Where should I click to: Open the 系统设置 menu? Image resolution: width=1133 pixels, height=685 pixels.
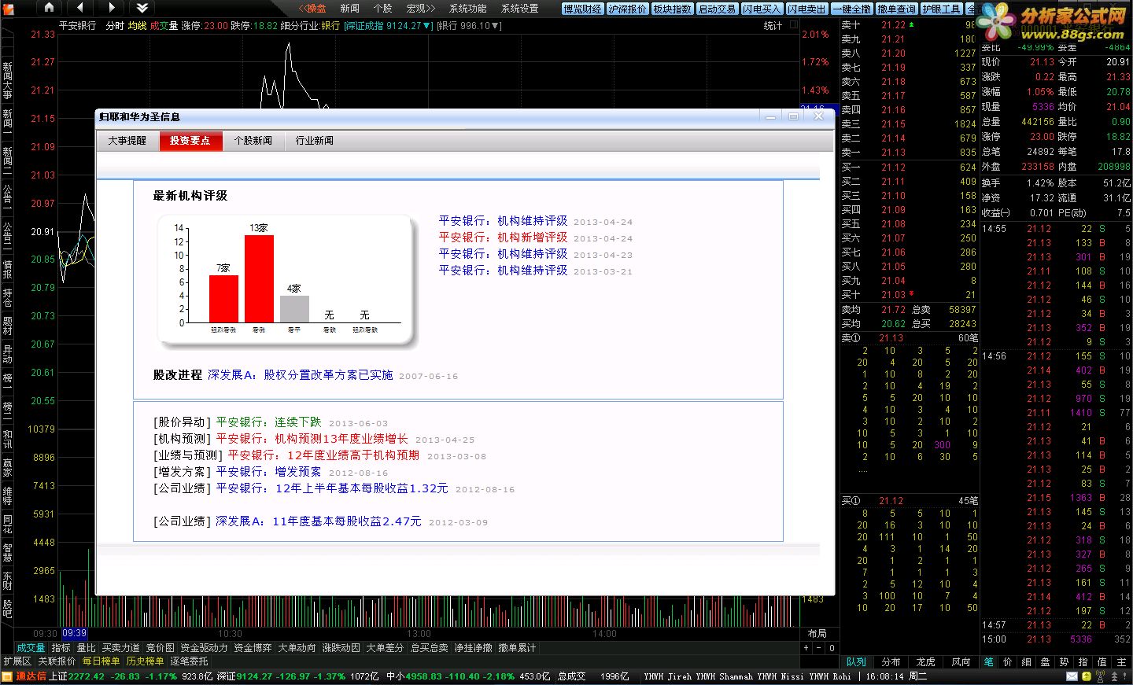(519, 8)
